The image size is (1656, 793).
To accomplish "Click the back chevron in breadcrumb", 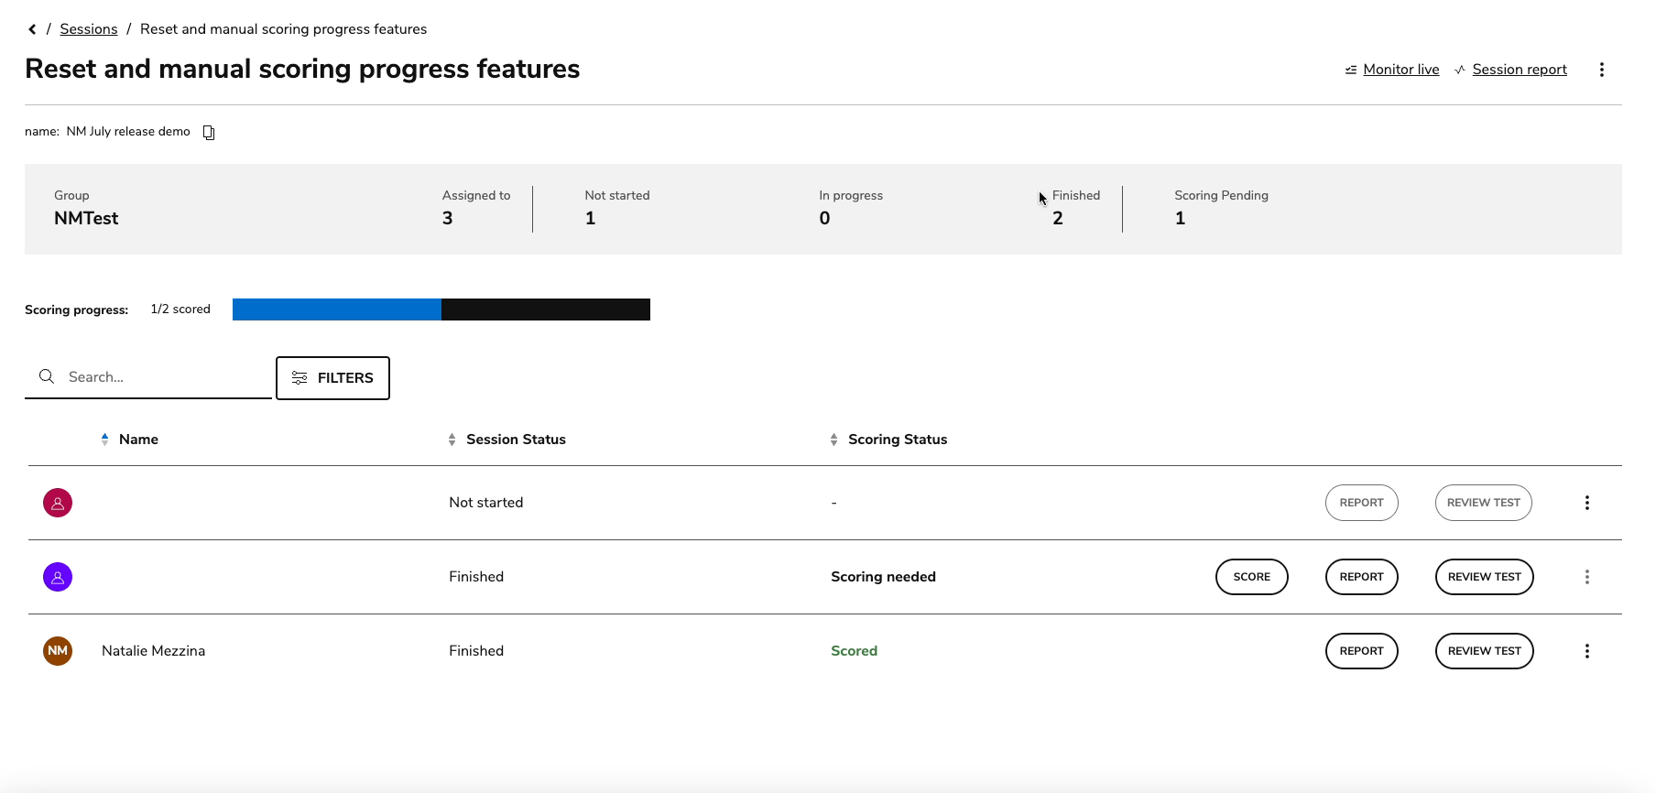I will point(32,29).
